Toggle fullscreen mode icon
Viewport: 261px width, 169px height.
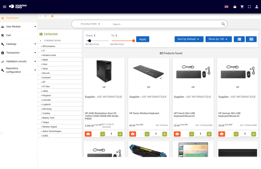249,7
